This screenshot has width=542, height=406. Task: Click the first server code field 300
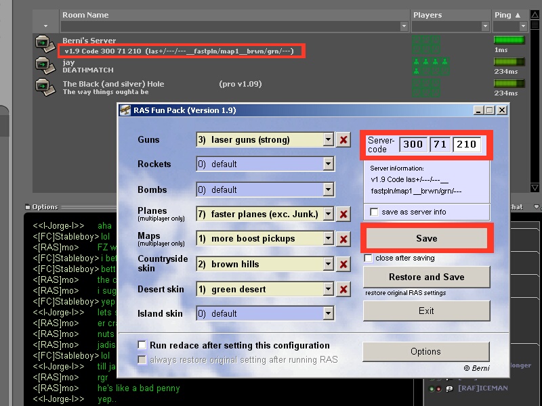point(413,144)
